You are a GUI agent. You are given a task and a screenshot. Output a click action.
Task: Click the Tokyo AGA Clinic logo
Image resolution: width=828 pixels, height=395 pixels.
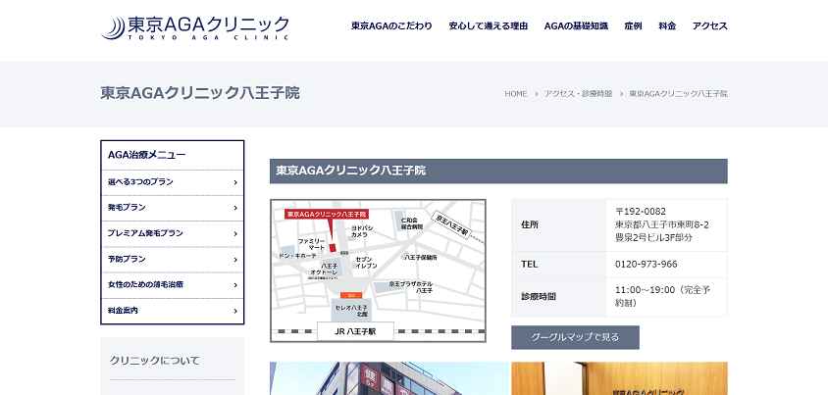click(195, 26)
